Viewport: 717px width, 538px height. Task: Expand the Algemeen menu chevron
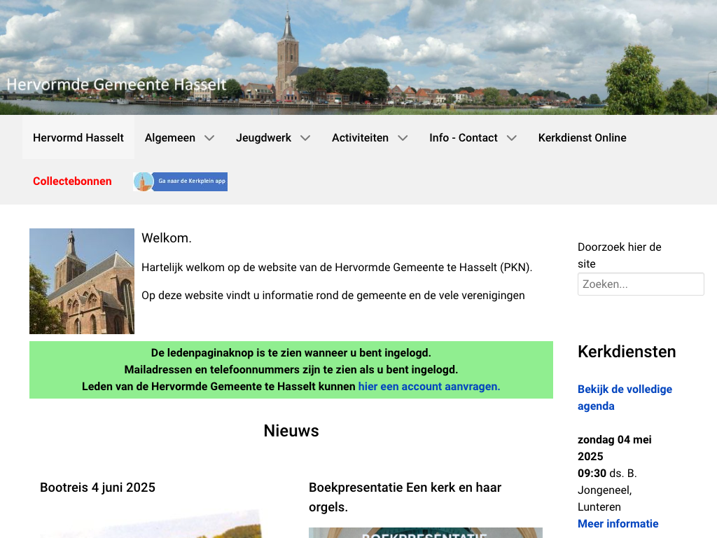coord(209,138)
